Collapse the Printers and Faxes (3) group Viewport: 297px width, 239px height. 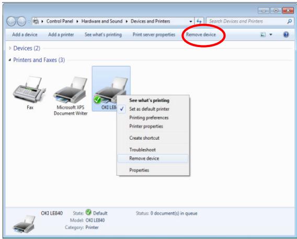pos(10,60)
